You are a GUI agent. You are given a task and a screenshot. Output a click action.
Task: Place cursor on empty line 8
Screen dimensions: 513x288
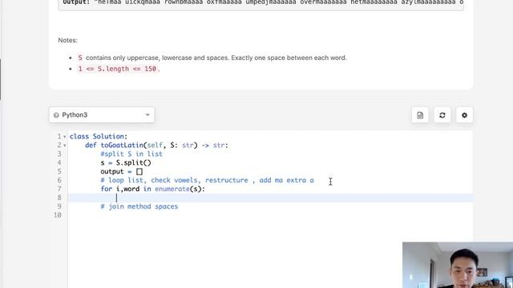coord(270,198)
